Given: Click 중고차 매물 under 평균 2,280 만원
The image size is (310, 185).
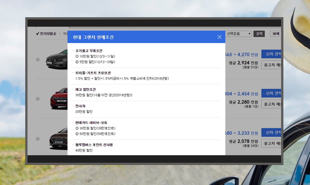Looking at the screenshot, I should [x=271, y=104].
